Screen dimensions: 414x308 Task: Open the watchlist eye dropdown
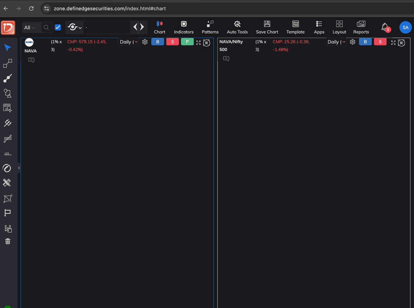74,27
